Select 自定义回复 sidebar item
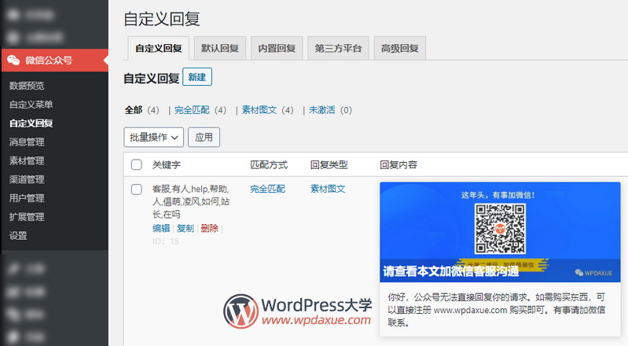The image size is (628, 346). coord(31,123)
